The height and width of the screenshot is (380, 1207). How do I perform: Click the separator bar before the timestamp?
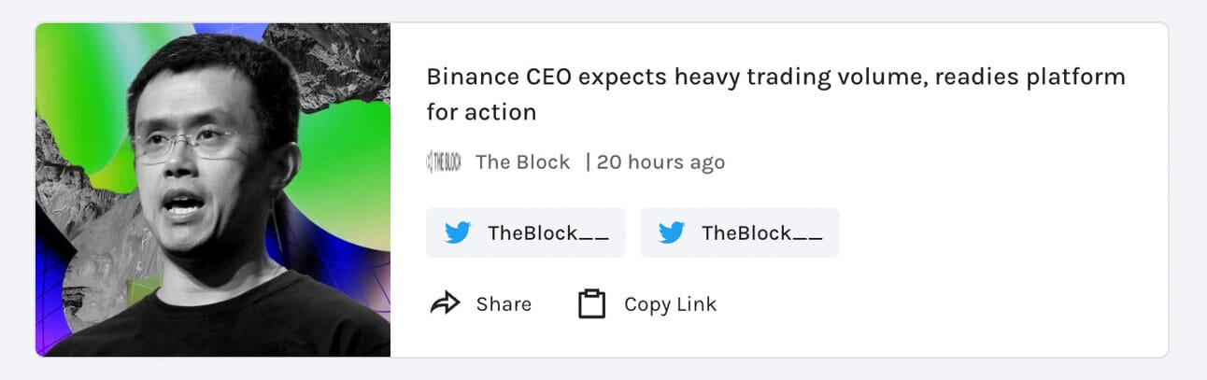pyautogui.click(x=588, y=162)
